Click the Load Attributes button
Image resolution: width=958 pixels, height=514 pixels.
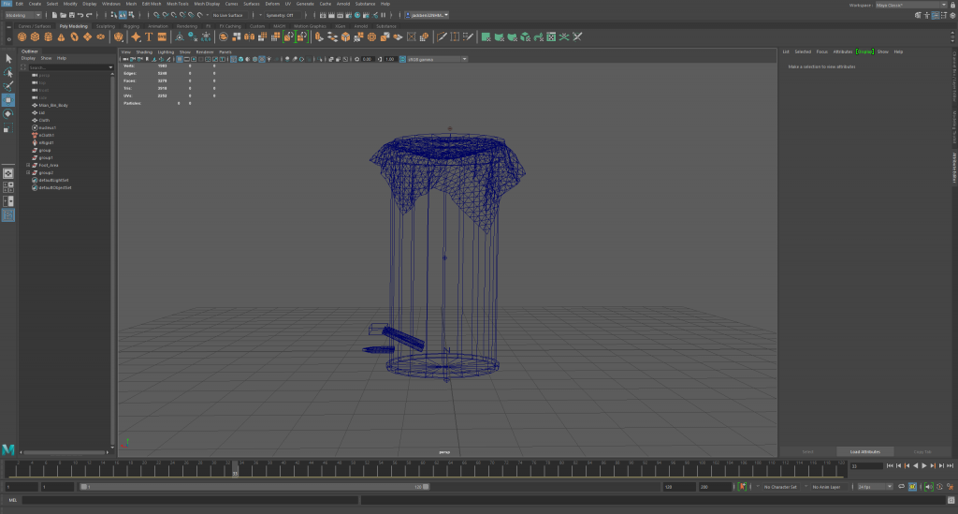coord(864,451)
